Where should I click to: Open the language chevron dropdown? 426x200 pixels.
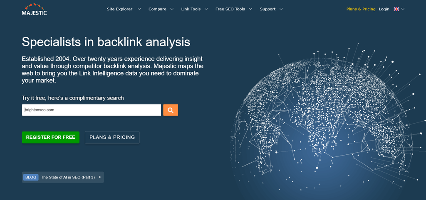coord(403,9)
